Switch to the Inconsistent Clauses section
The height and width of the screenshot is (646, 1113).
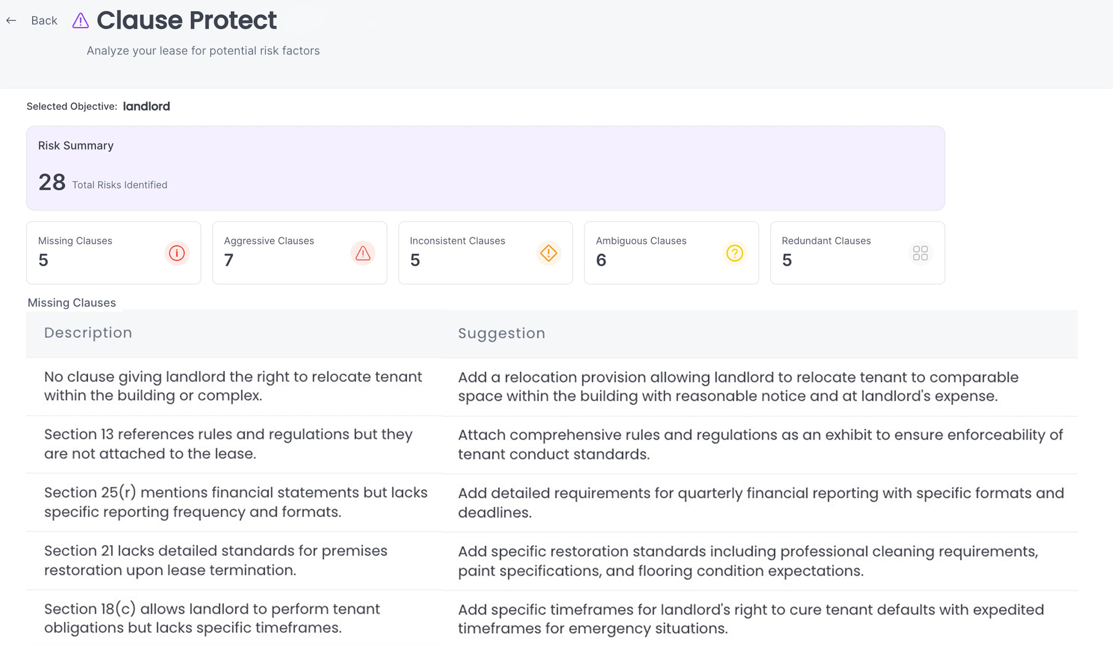[485, 253]
